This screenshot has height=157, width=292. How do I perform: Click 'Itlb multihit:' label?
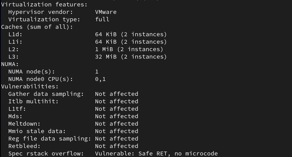pyautogui.click(x=33, y=101)
